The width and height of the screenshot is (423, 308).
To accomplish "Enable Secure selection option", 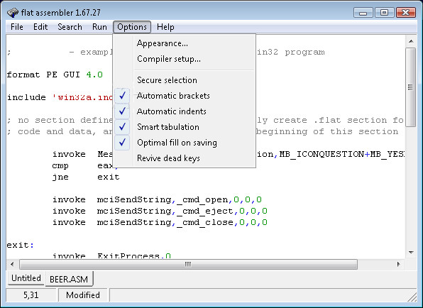I will pyautogui.click(x=185, y=80).
